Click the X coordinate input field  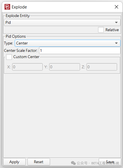click(x=27, y=67)
